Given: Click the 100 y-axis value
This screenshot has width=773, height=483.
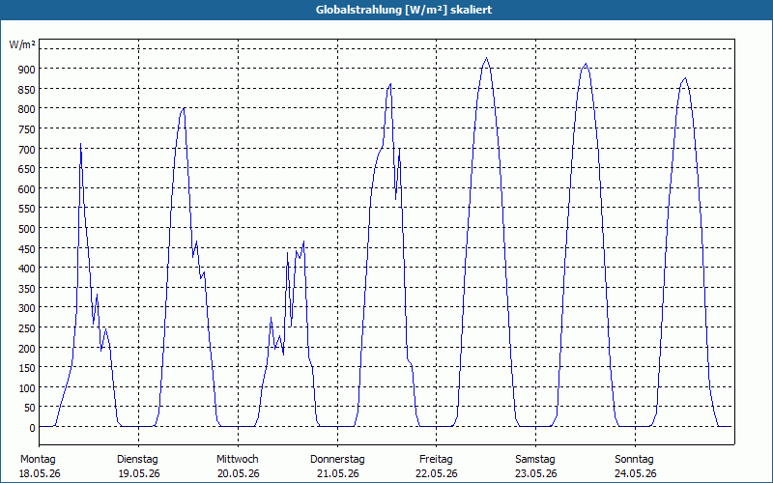Looking at the screenshot, I should tap(27, 388).
